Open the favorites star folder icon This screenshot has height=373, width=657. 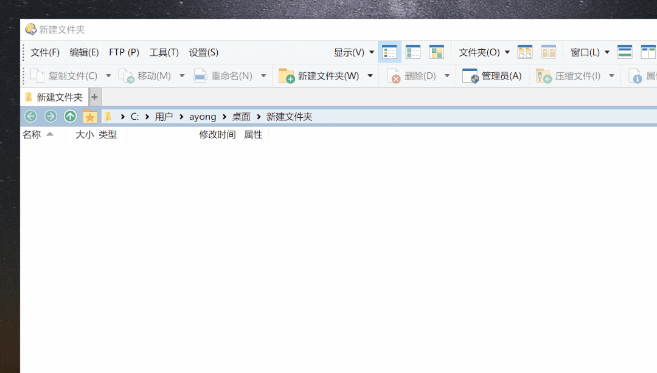[90, 116]
